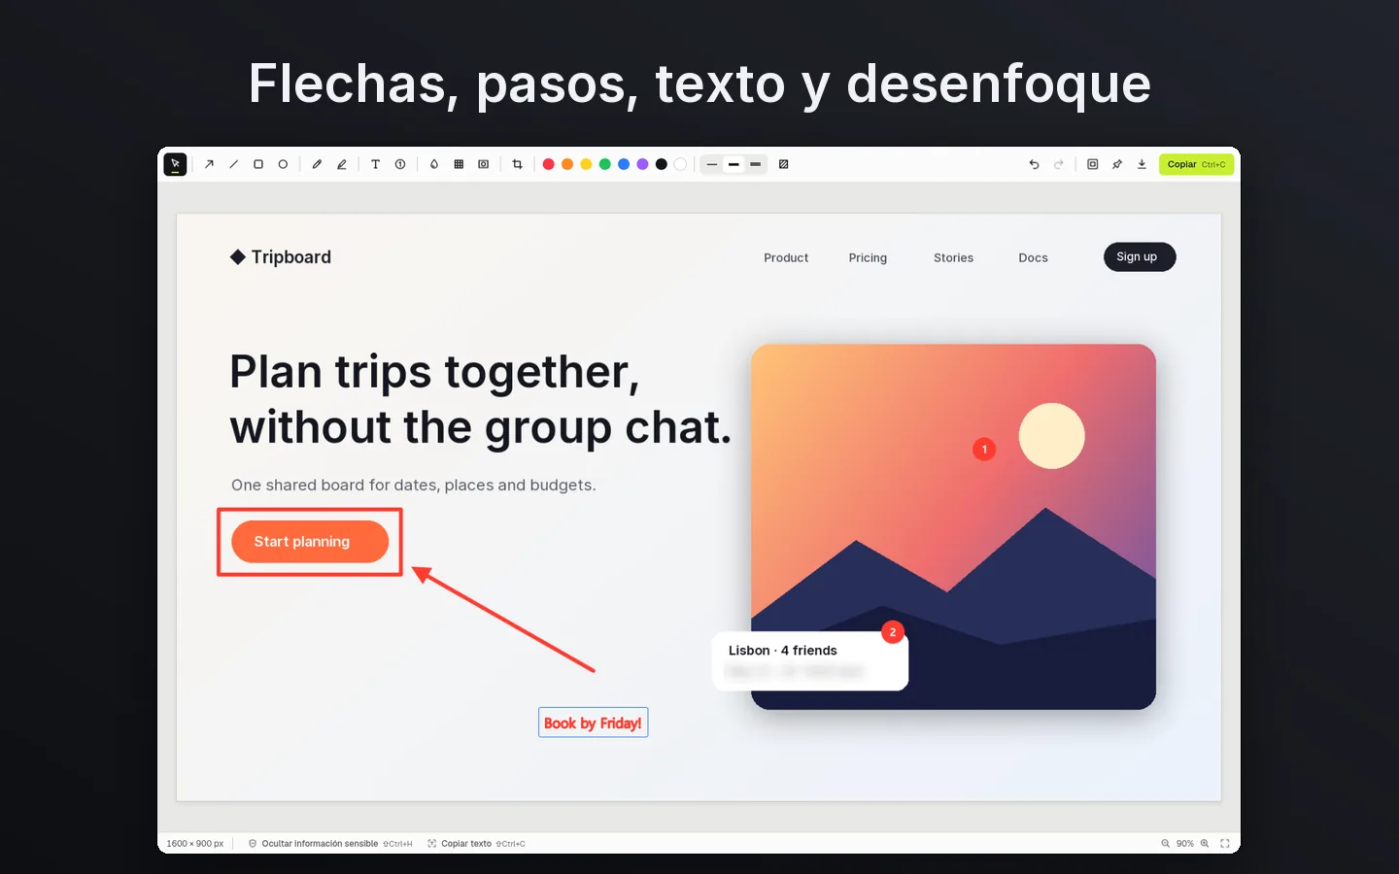This screenshot has width=1399, height=874.
Task: Activate the selection cursor tool
Action: click(x=175, y=164)
